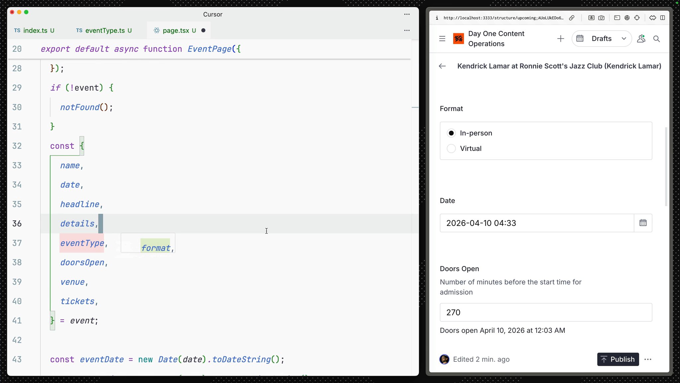
Task: Open the more options next to Publish
Action: coord(648,359)
